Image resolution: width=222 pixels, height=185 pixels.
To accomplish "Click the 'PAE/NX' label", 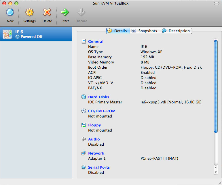I will click(95, 88).
